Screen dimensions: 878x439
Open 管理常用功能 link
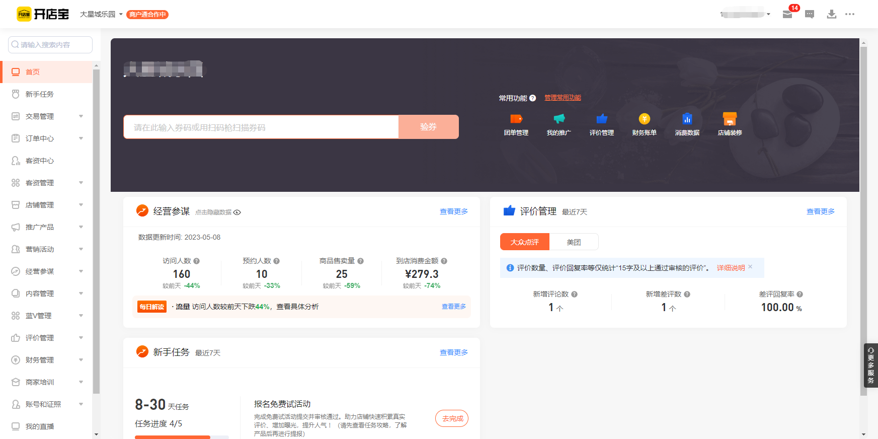(x=563, y=98)
